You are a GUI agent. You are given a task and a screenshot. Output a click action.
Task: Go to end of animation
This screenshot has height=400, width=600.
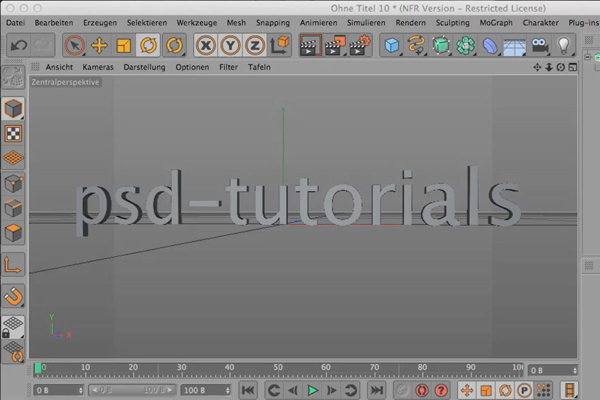coord(377,390)
